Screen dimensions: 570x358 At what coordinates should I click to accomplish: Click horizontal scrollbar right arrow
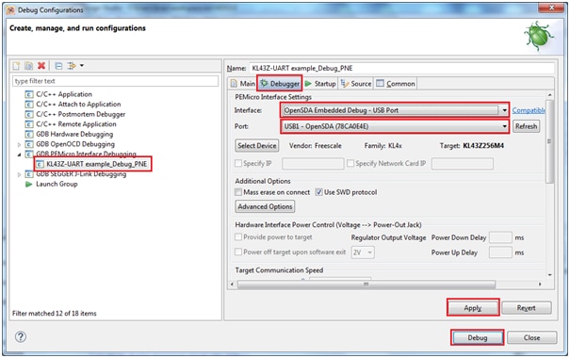[540, 285]
